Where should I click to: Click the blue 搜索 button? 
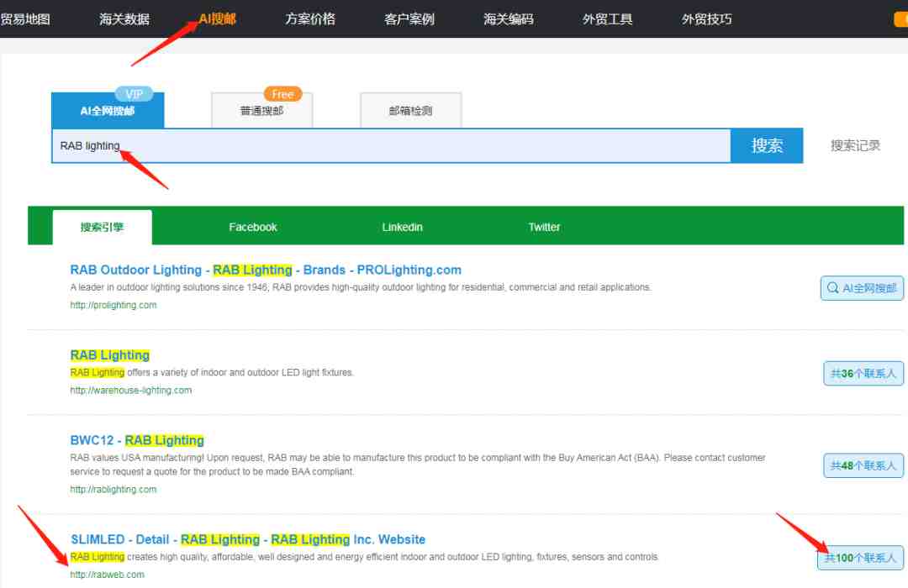(x=767, y=146)
